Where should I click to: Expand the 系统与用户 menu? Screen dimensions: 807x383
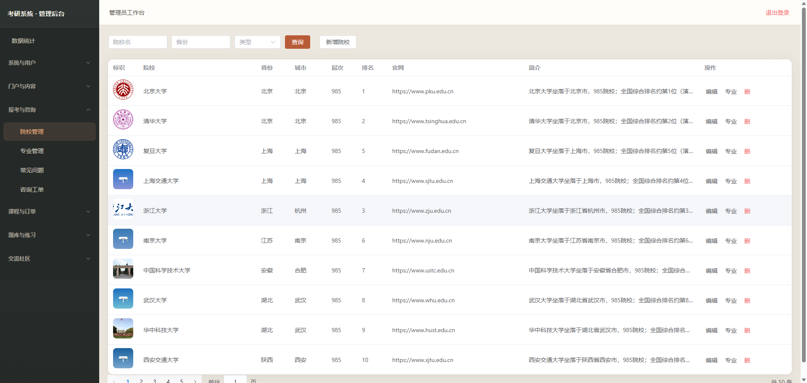click(50, 63)
